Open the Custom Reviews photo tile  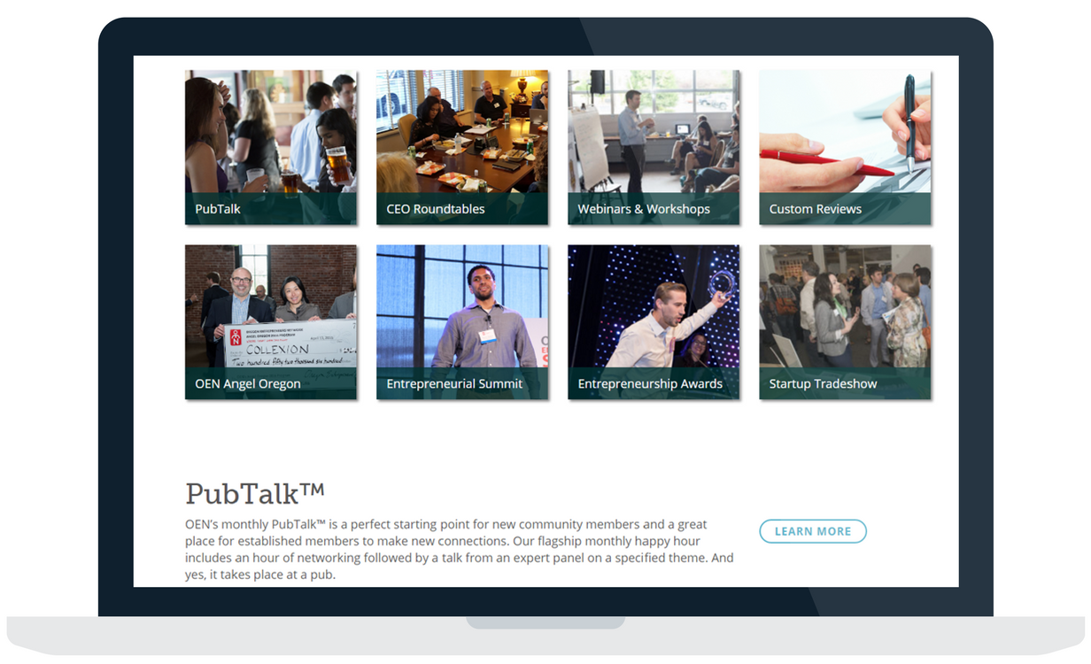point(845,147)
